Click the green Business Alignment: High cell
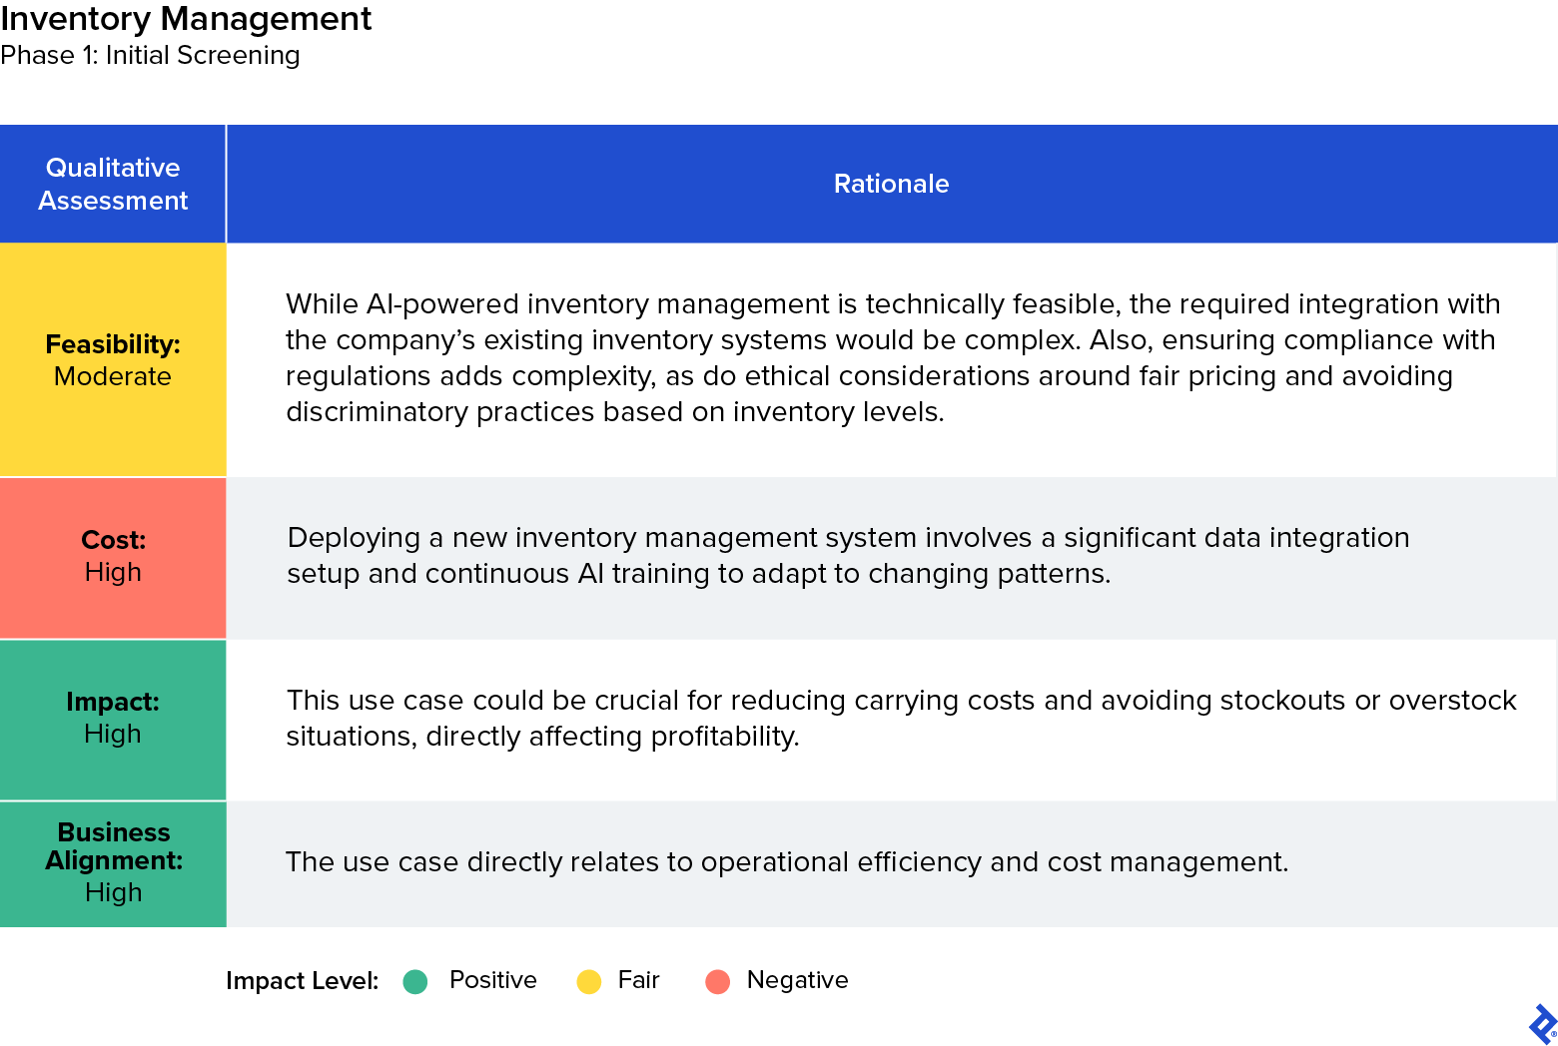Screen dimensions: 1558x1046 click(113, 862)
